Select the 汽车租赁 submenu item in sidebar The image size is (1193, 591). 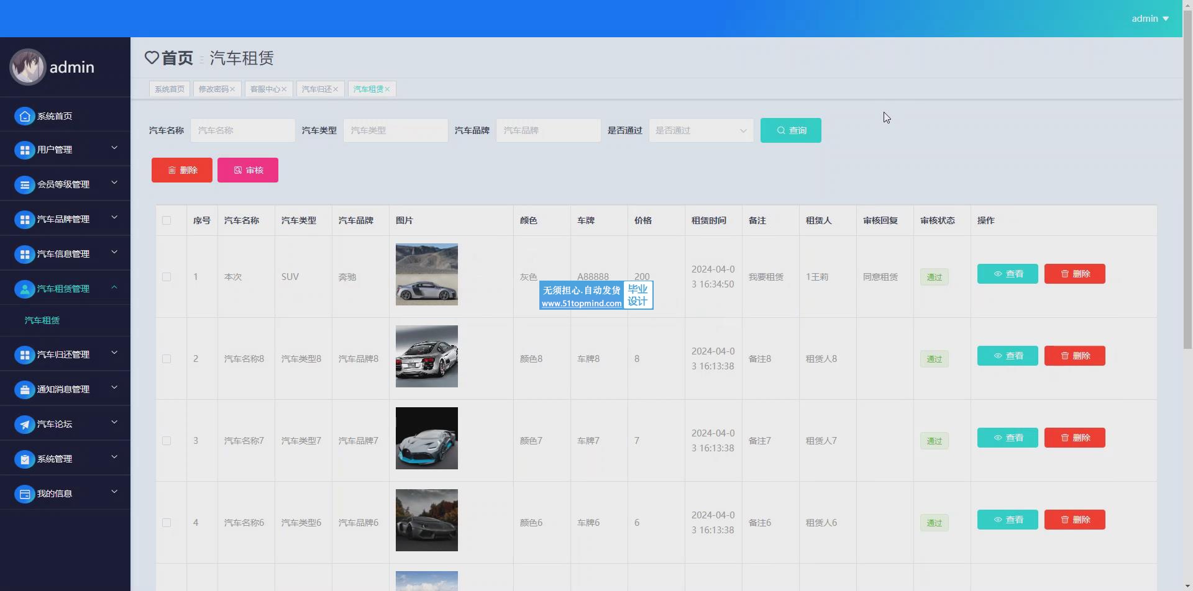[x=42, y=320]
